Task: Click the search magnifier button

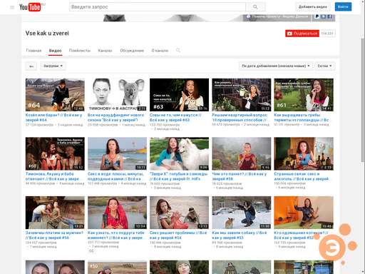Action: 256,7
